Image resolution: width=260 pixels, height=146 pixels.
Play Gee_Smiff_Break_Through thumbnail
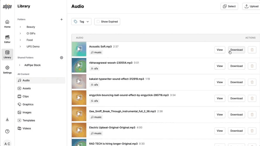click(x=79, y=114)
